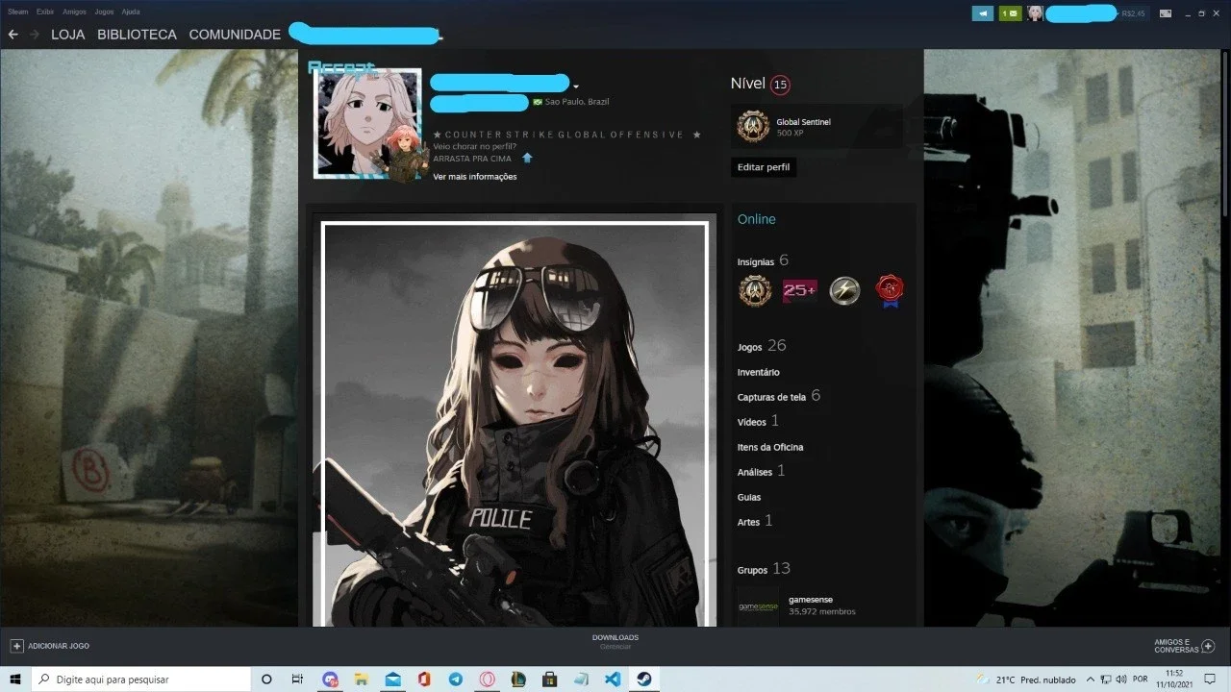The width and height of the screenshot is (1231, 692).
Task: Click the R$2,45 wallet balance
Action: click(1133, 13)
